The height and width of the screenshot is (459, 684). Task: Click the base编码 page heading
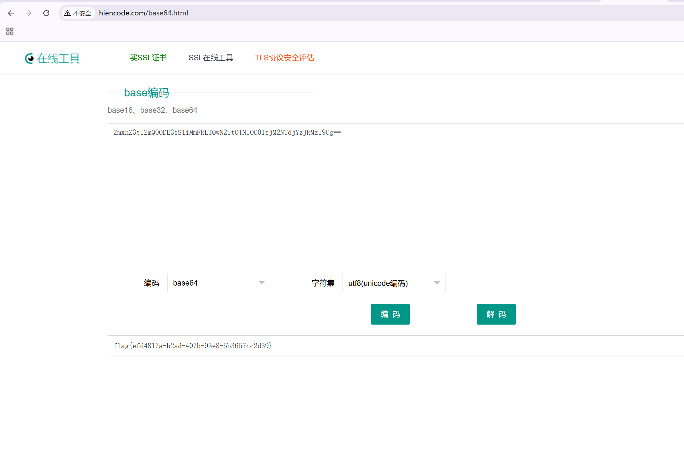tap(146, 93)
